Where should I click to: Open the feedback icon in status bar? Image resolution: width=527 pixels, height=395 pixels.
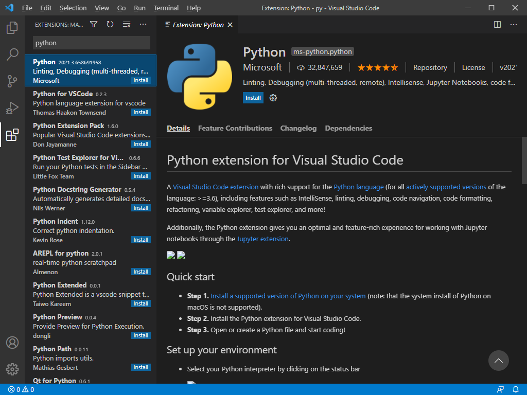500,390
